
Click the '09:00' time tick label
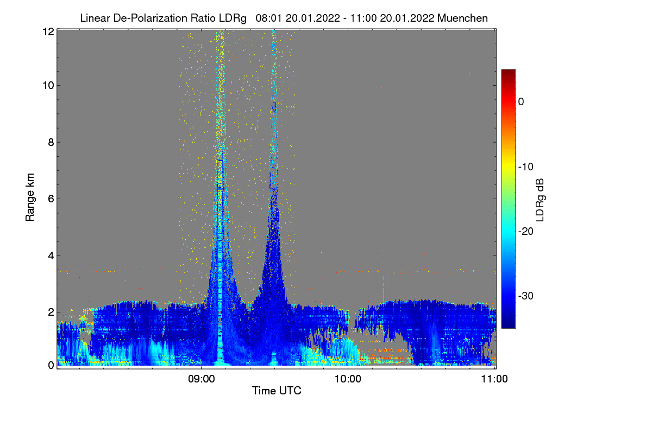coord(201,379)
